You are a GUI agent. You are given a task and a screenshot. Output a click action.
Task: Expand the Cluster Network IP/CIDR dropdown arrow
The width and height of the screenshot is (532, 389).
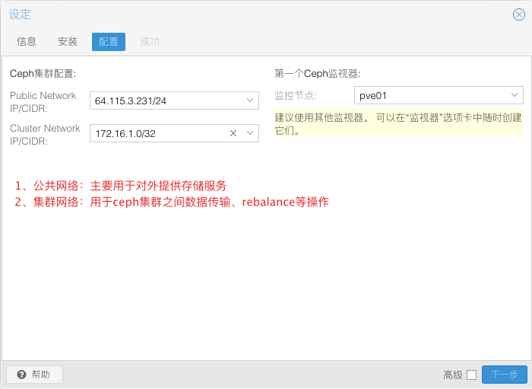tap(250, 133)
